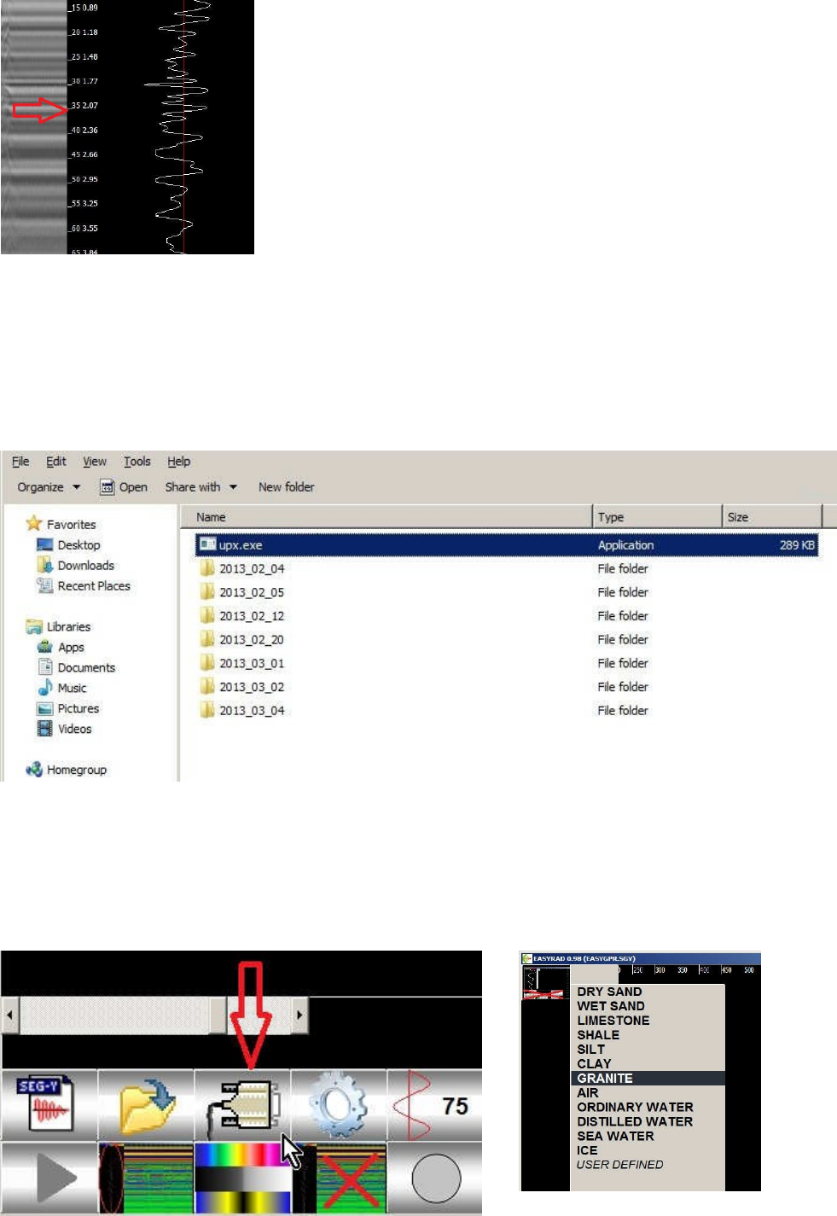Open the View menu in Explorer
This screenshot has height=1216, width=837.
[x=94, y=461]
